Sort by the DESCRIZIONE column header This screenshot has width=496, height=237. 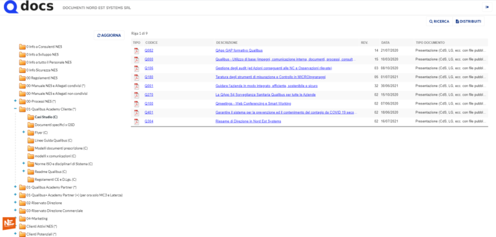pyautogui.click(x=227, y=43)
